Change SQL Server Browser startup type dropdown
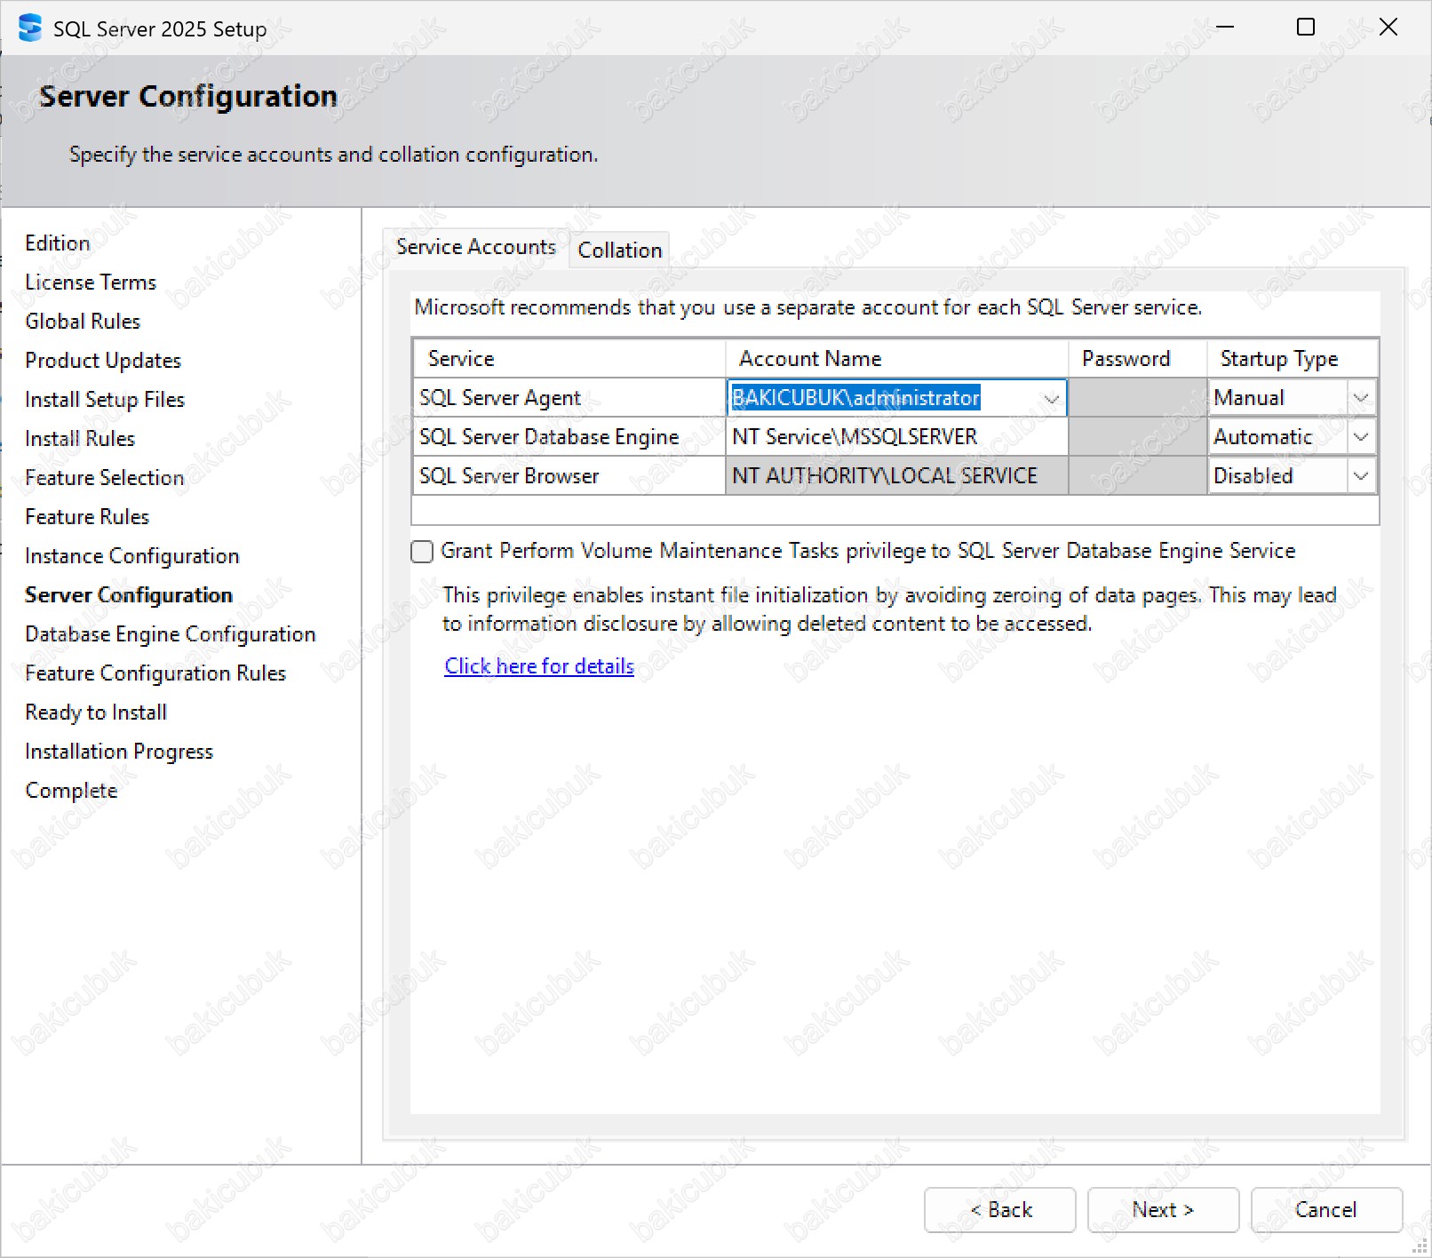 click(1360, 476)
